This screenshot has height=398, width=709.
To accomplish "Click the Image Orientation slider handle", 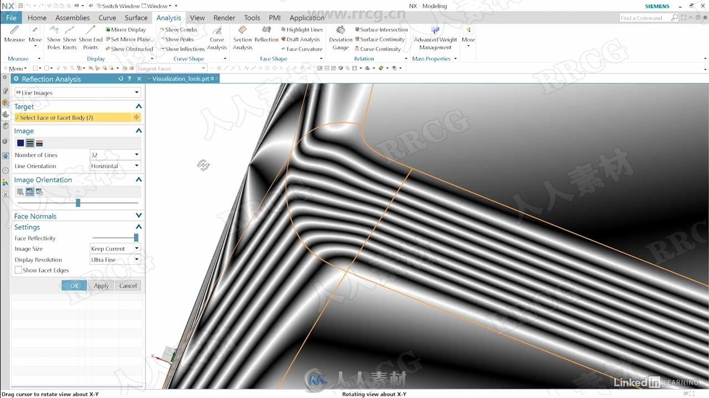I will (78, 203).
